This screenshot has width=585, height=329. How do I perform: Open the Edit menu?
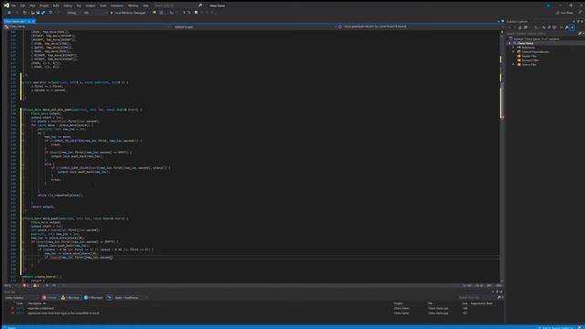coord(23,5)
